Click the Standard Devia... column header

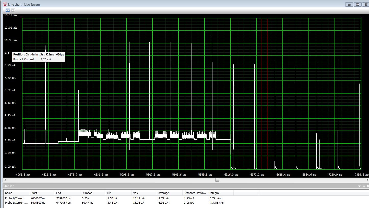(x=195, y=193)
